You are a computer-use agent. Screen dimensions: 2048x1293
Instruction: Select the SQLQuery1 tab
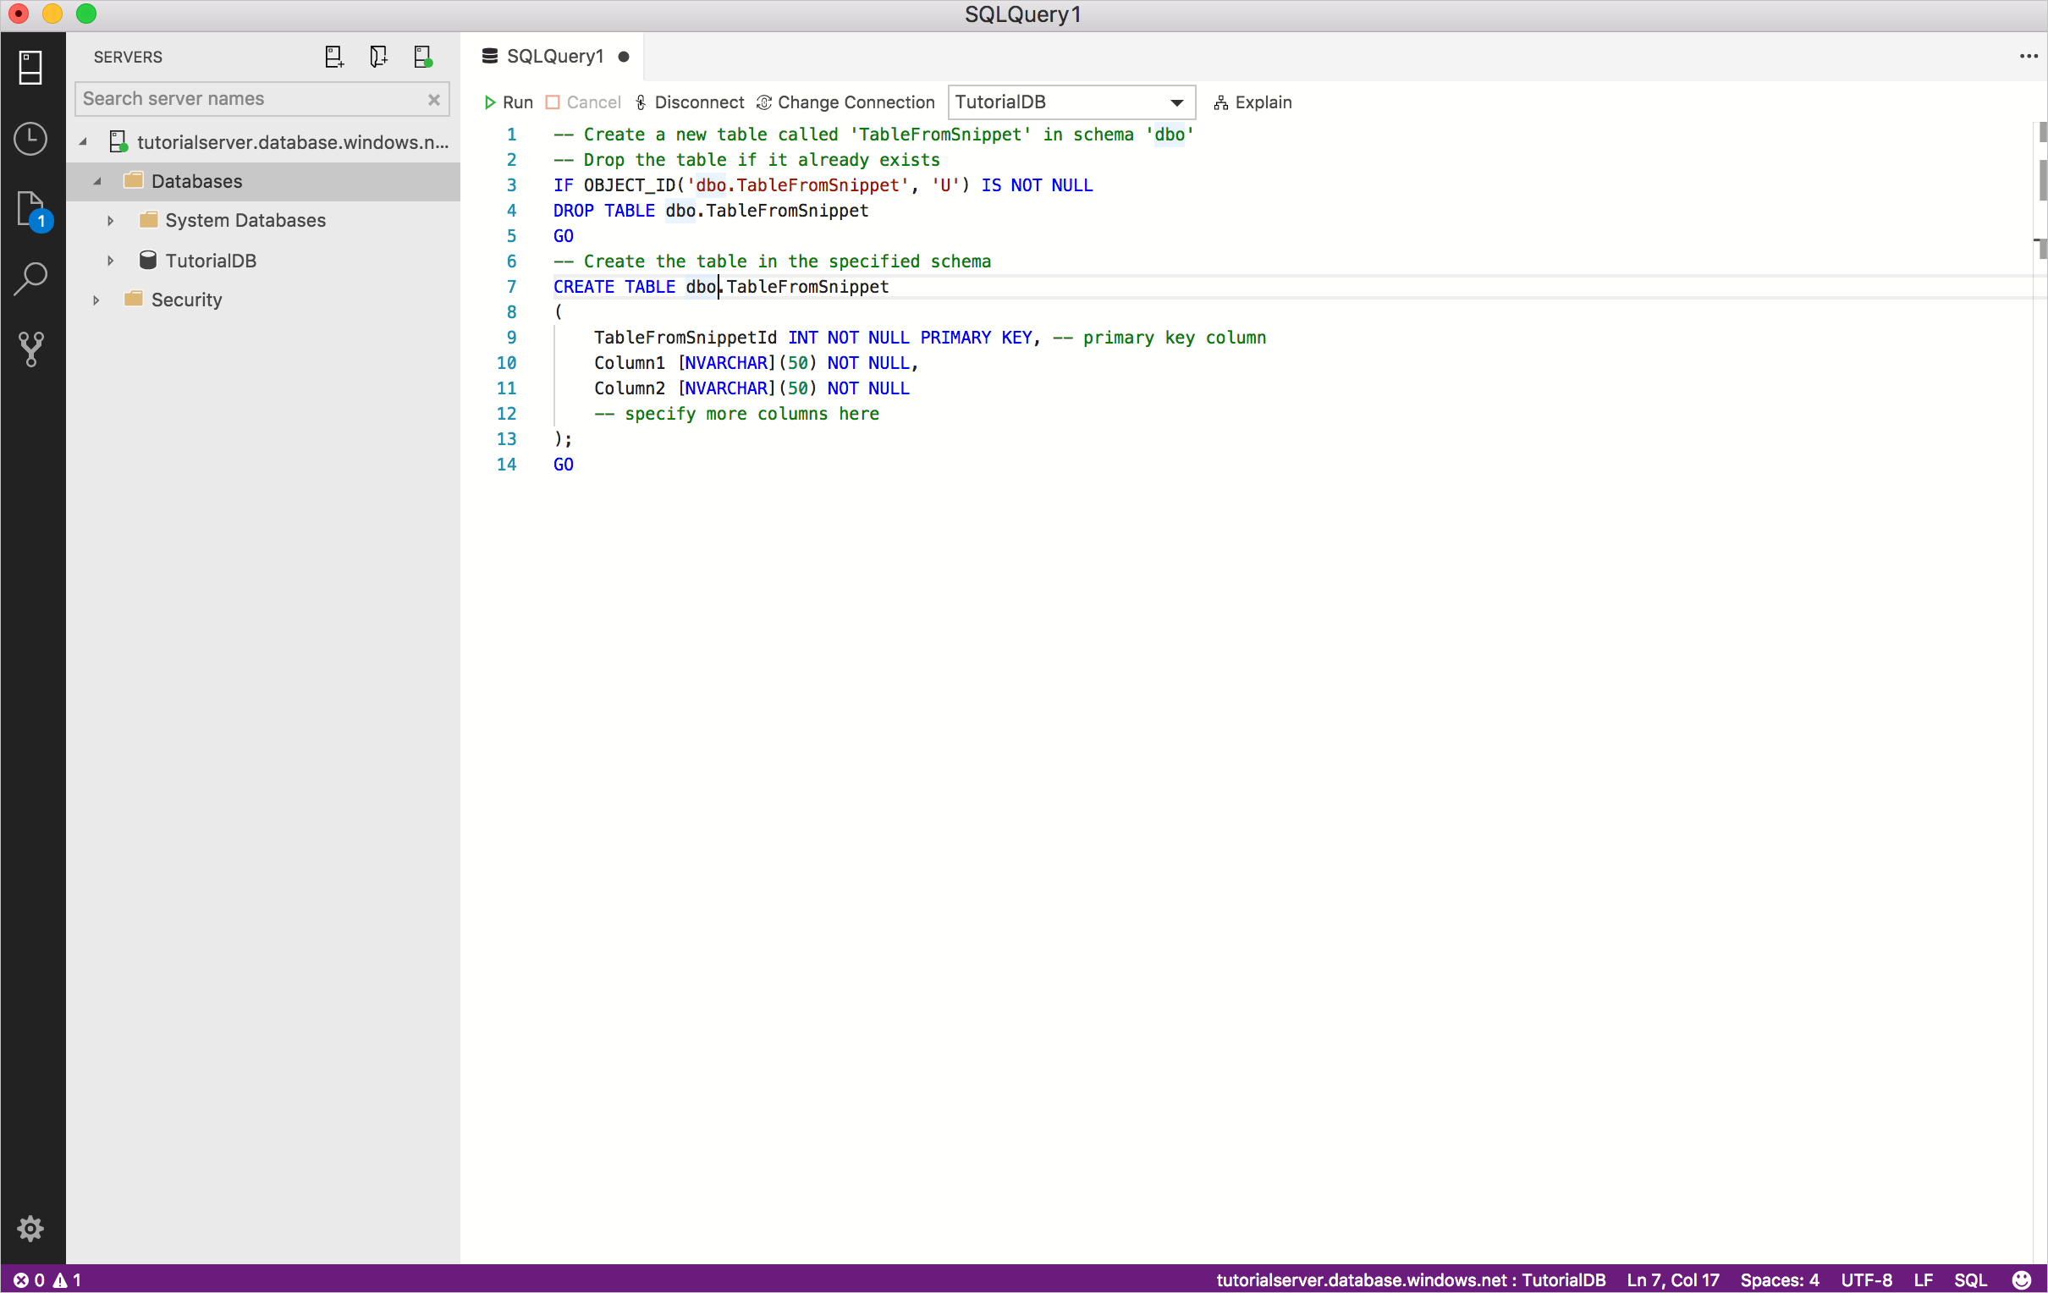click(x=554, y=57)
